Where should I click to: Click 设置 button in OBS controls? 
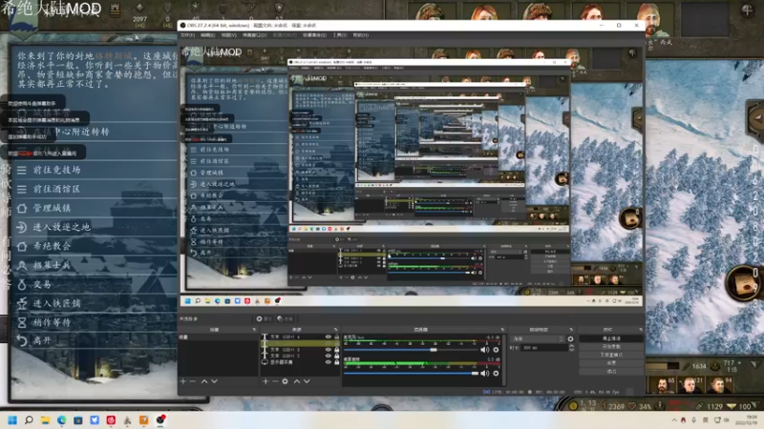[x=611, y=363]
